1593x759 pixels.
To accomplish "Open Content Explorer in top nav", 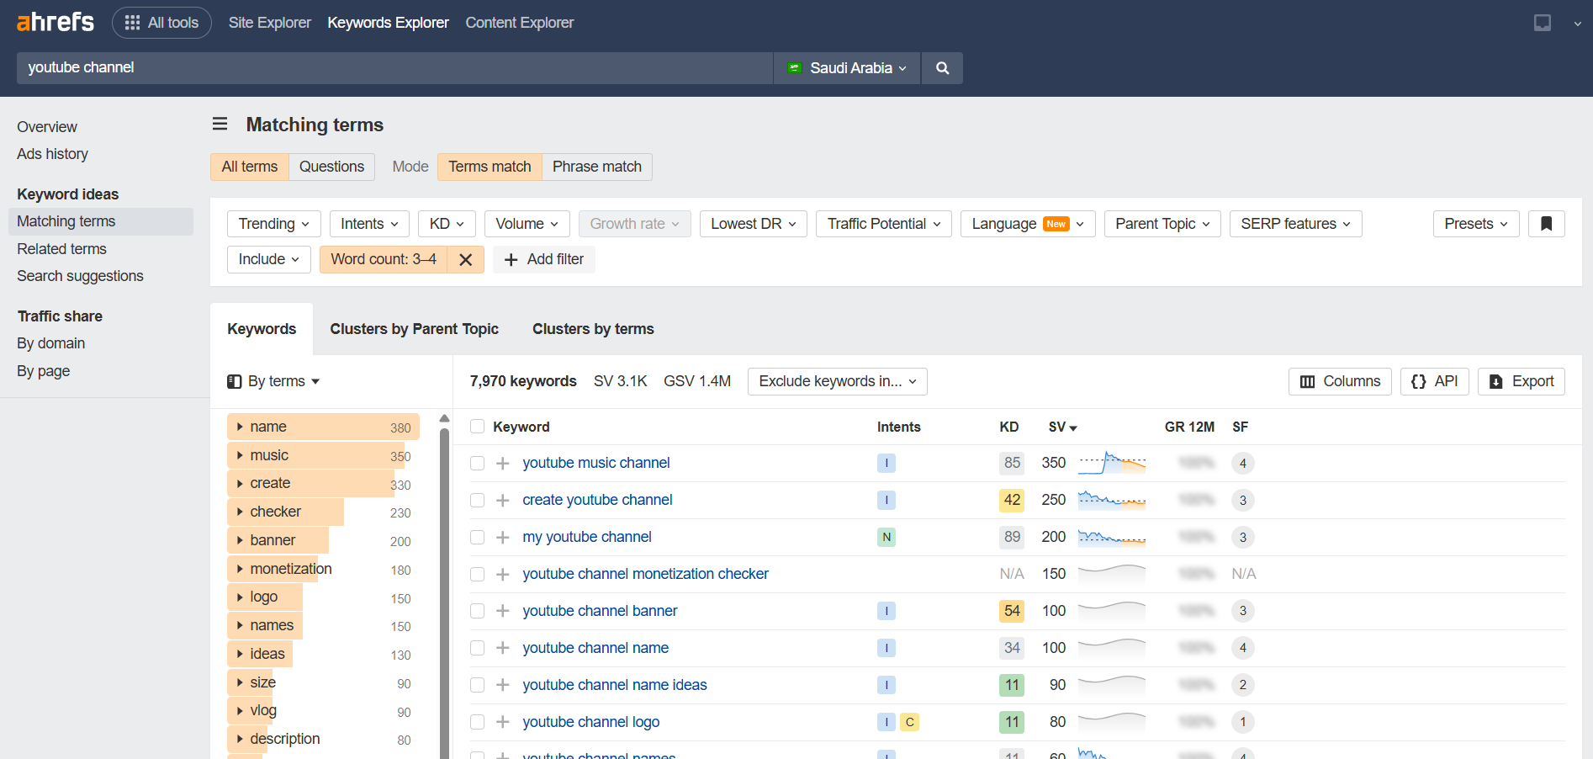I will pos(520,23).
